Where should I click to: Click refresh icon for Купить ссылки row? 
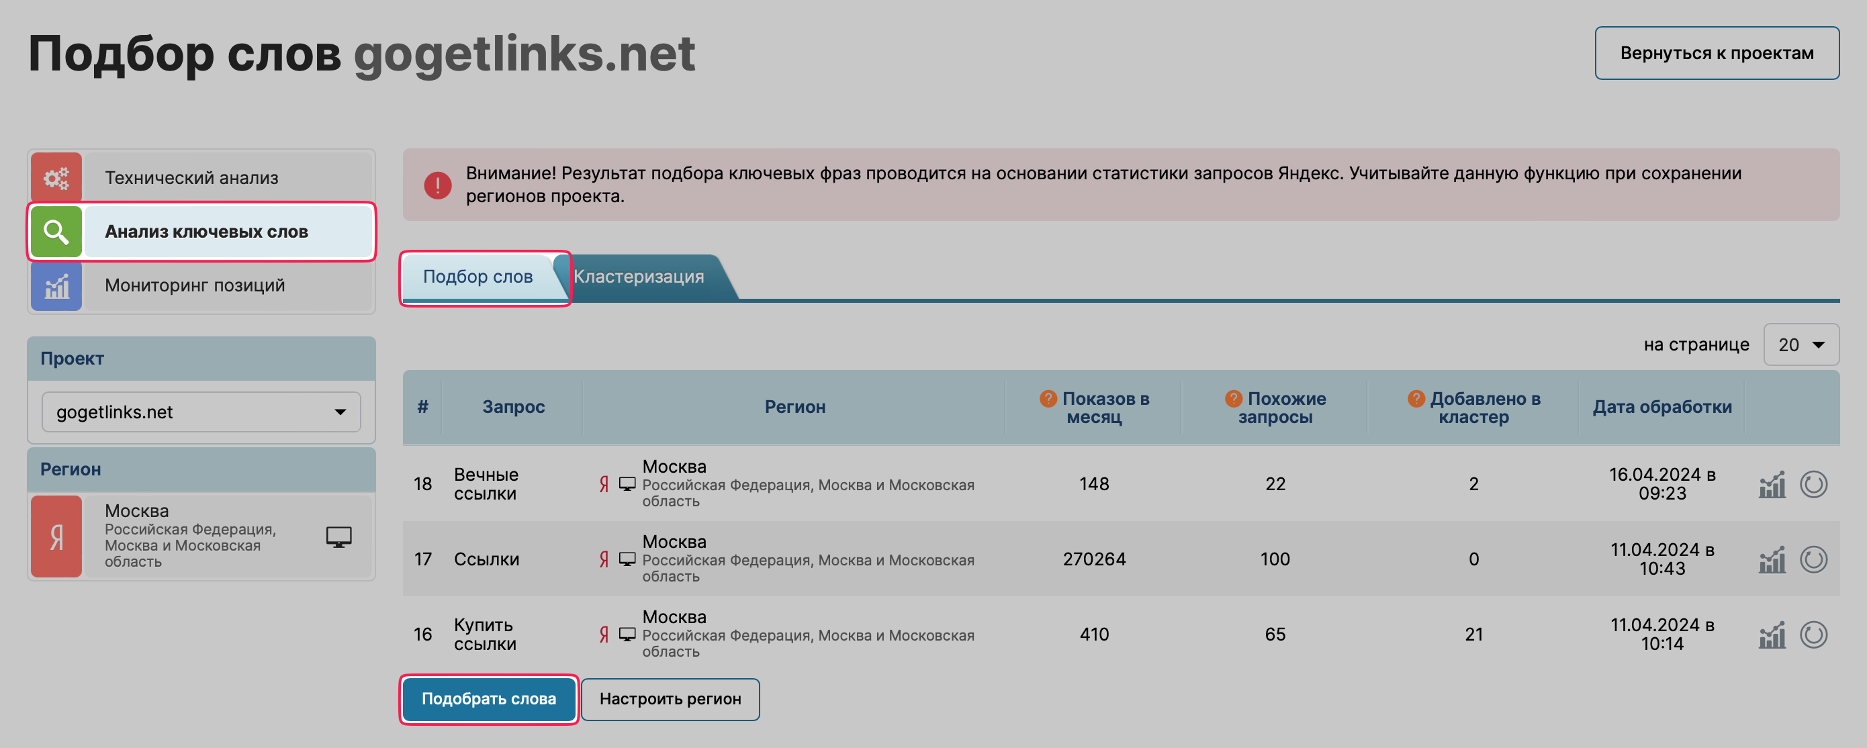(x=1813, y=635)
